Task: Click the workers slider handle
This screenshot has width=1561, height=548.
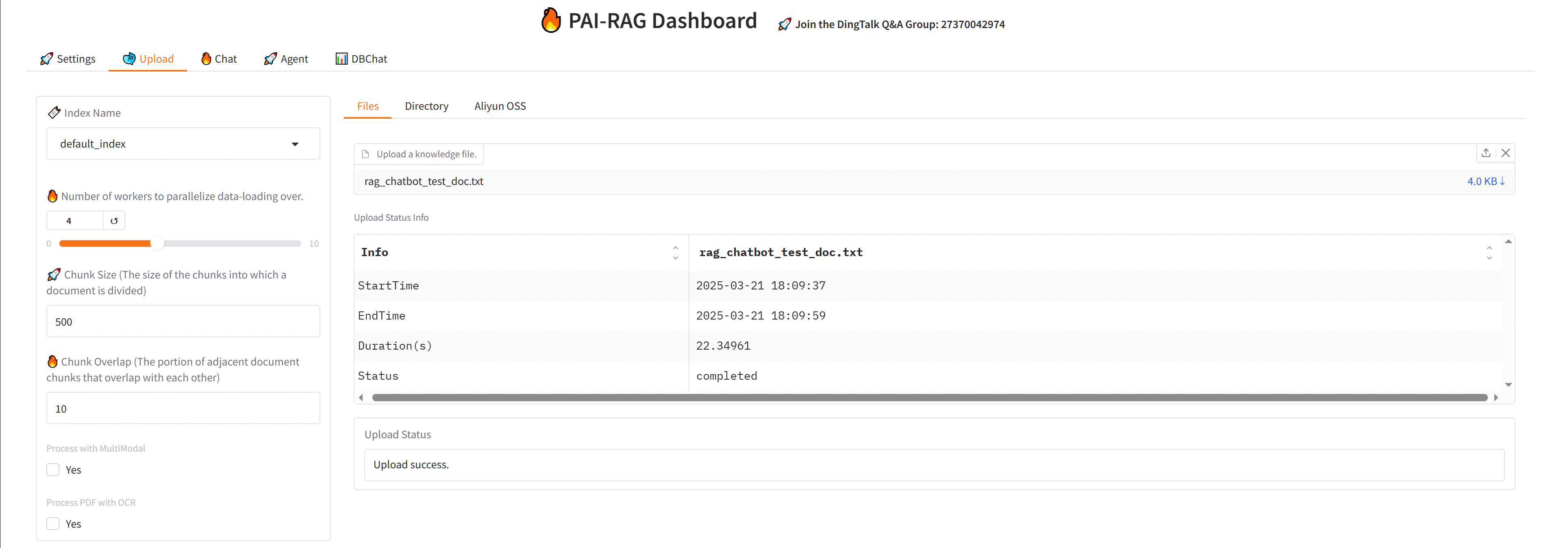Action: tap(157, 244)
